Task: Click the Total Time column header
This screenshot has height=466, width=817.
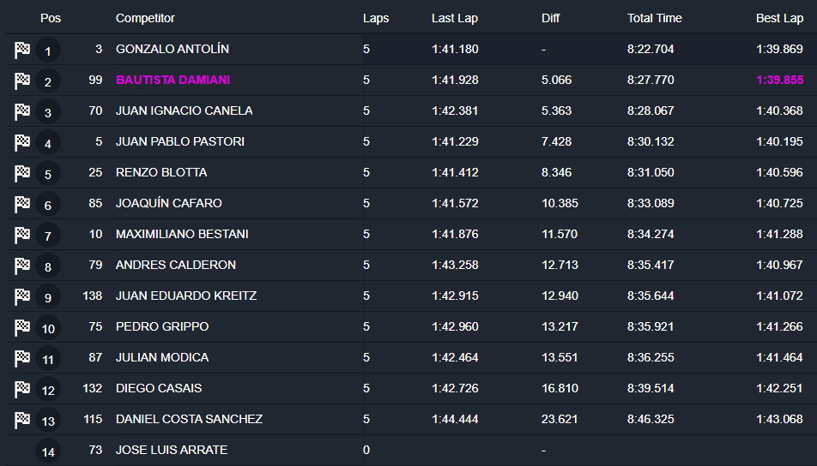Action: point(655,18)
